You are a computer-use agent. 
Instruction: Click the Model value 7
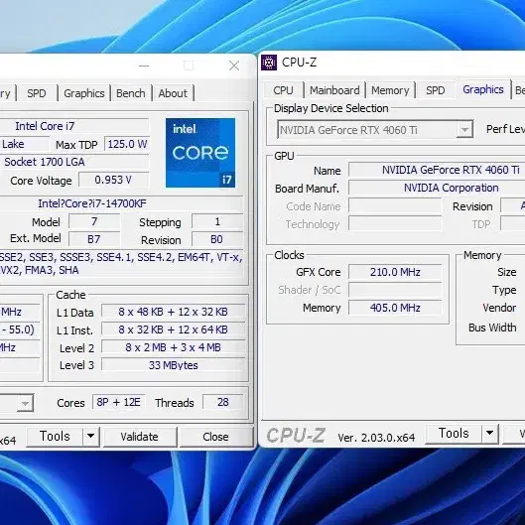[94, 221]
